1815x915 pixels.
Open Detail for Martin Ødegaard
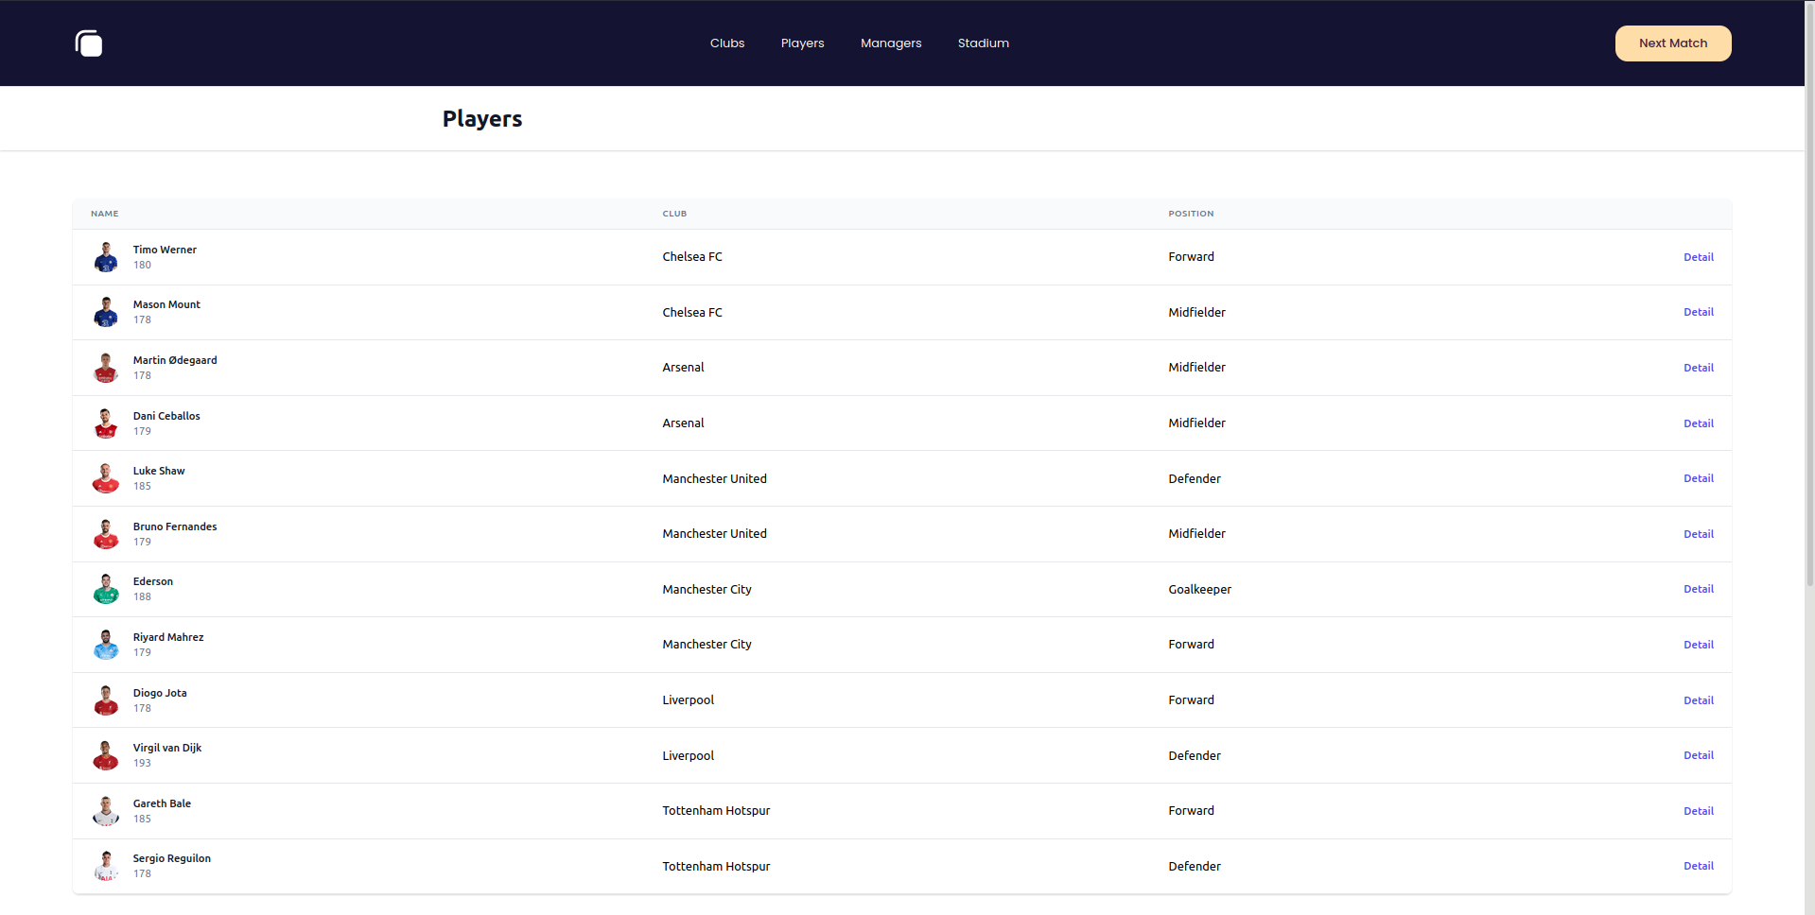point(1698,367)
